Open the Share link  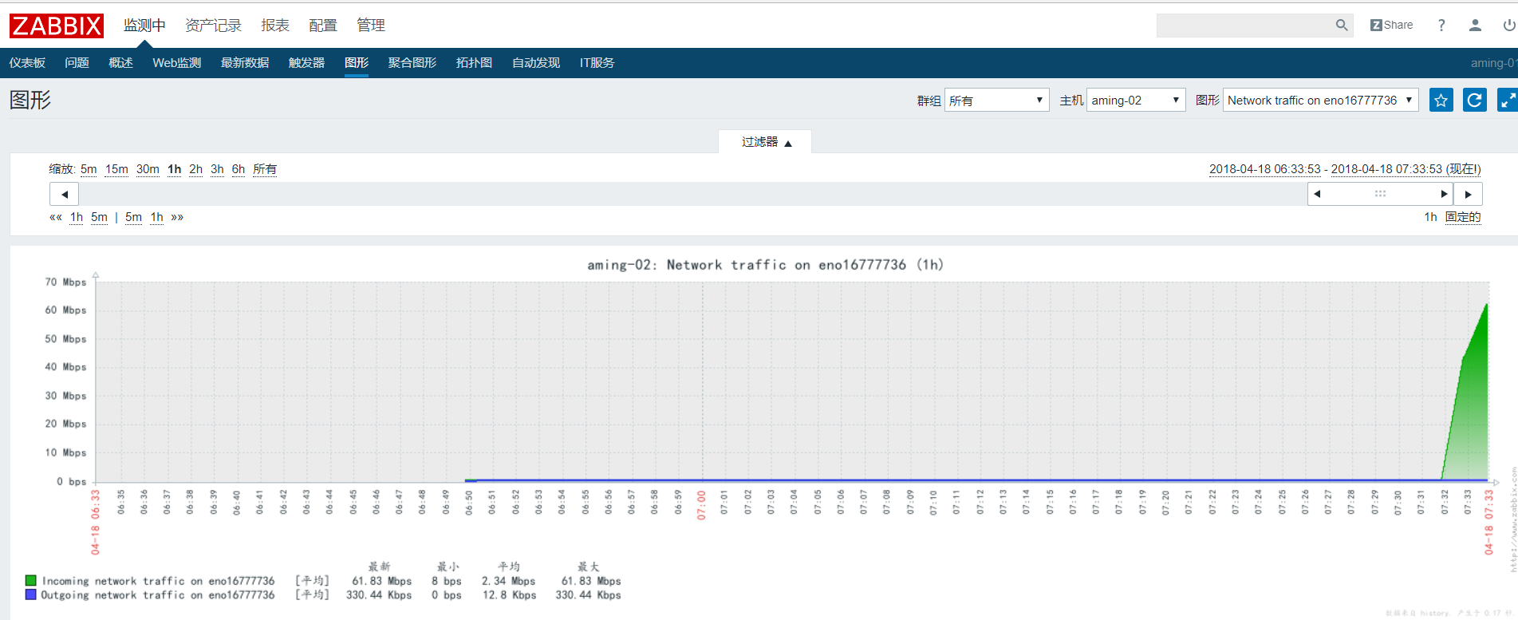[x=1391, y=26]
